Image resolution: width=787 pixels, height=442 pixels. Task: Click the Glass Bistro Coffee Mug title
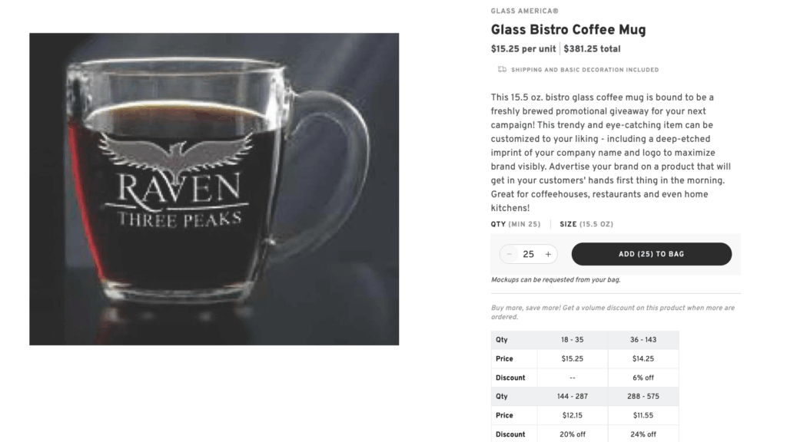[x=569, y=29]
